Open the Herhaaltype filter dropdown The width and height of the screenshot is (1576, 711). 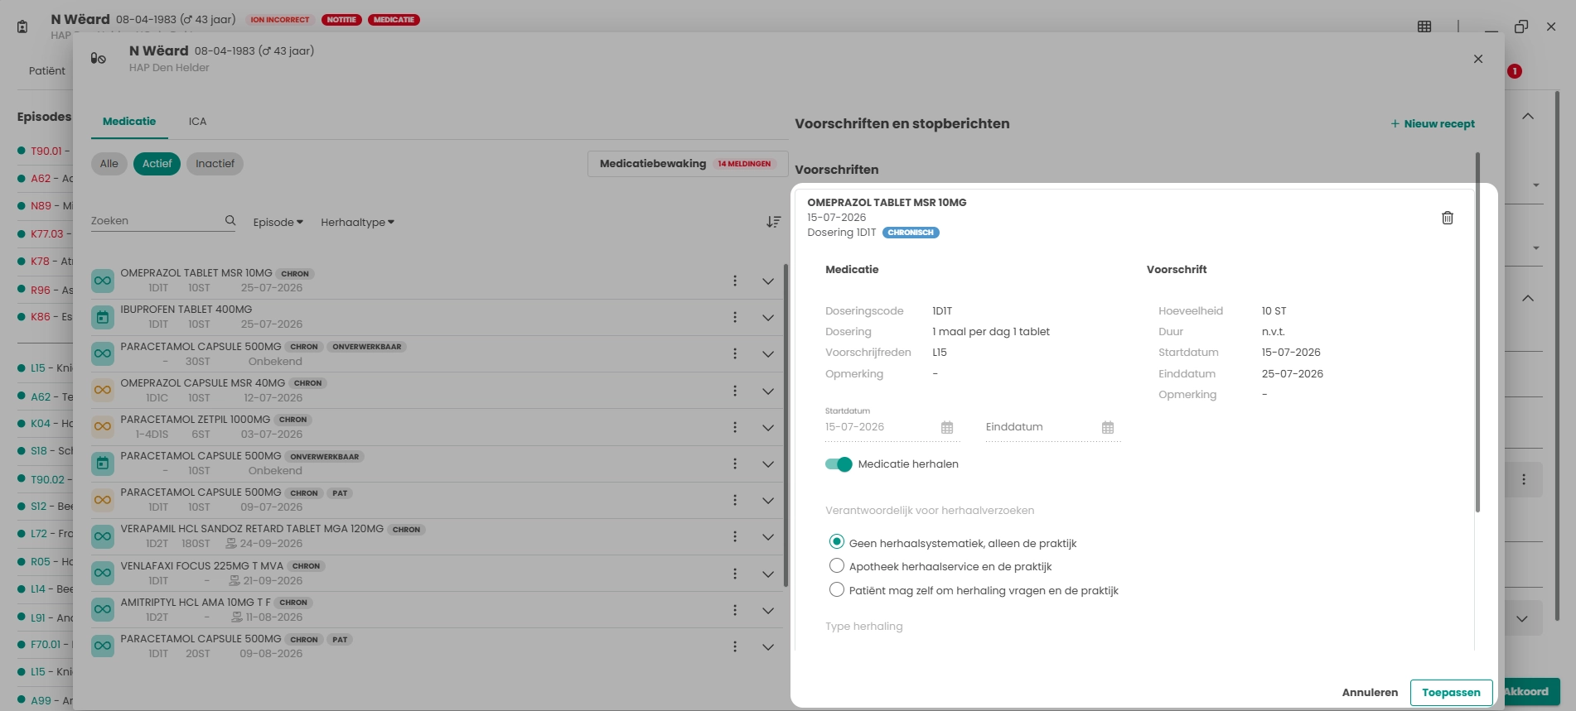pos(357,222)
